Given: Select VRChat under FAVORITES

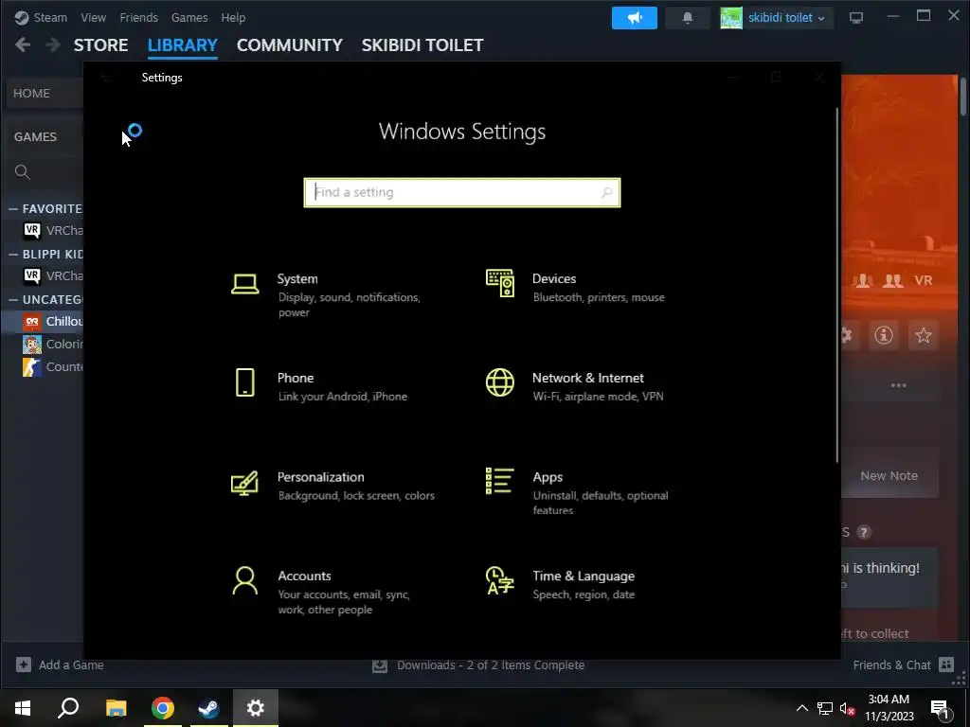Looking at the screenshot, I should [53, 231].
